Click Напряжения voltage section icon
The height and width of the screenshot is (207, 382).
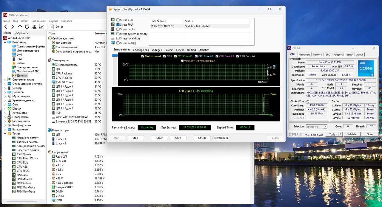click(x=50, y=152)
